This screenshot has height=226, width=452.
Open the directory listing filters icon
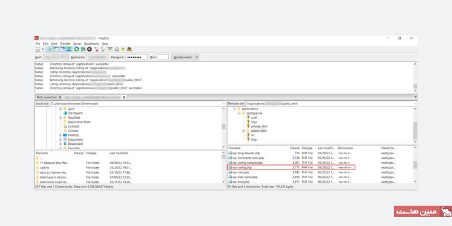110,49
